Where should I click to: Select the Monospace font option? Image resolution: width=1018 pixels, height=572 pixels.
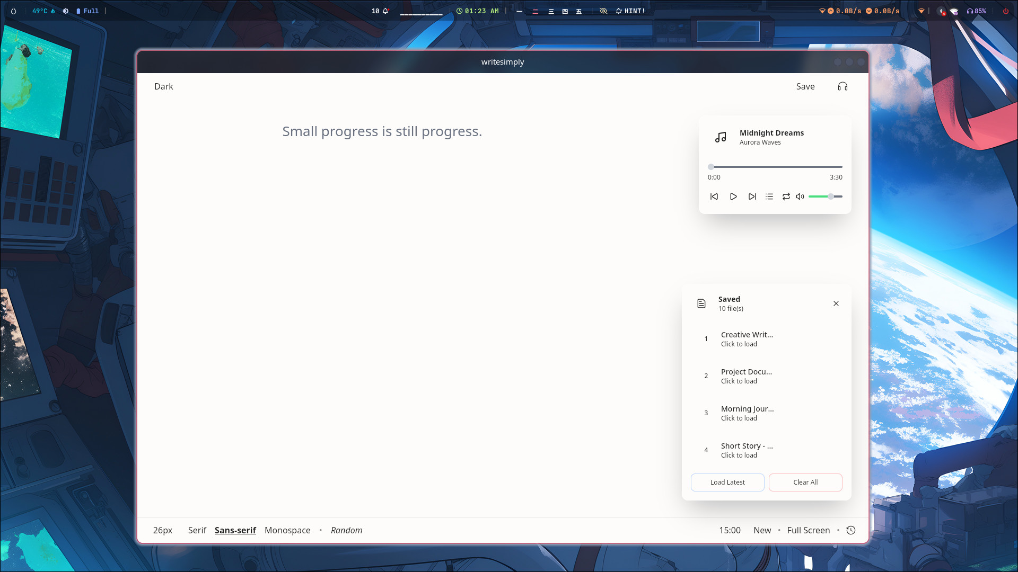coord(287,530)
